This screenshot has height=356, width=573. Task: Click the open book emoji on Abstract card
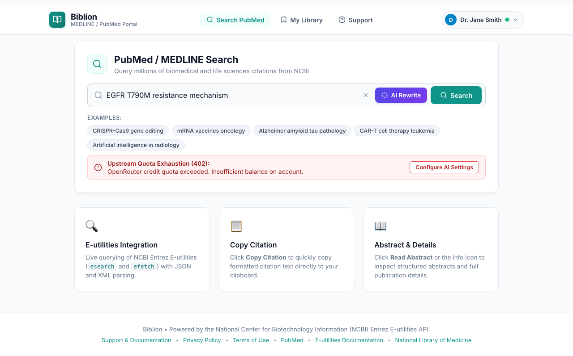(x=381, y=226)
